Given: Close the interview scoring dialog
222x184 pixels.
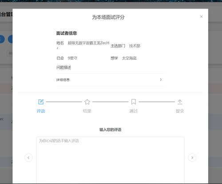Looking at the screenshot, I should (201, 17).
